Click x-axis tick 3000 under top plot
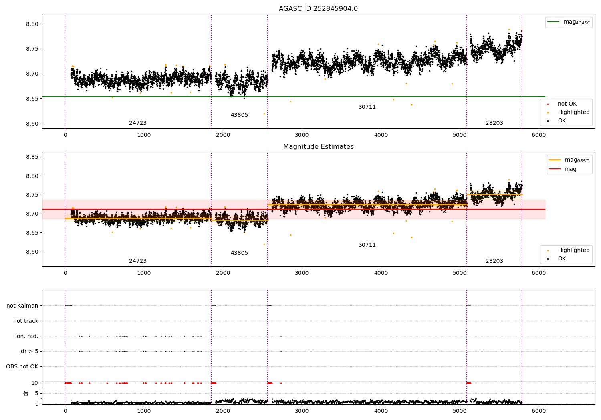Viewport: 601px width, 420px height. click(302, 135)
